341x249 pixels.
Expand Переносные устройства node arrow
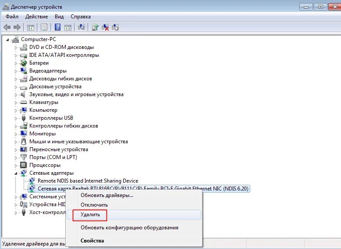pyautogui.click(x=16, y=150)
